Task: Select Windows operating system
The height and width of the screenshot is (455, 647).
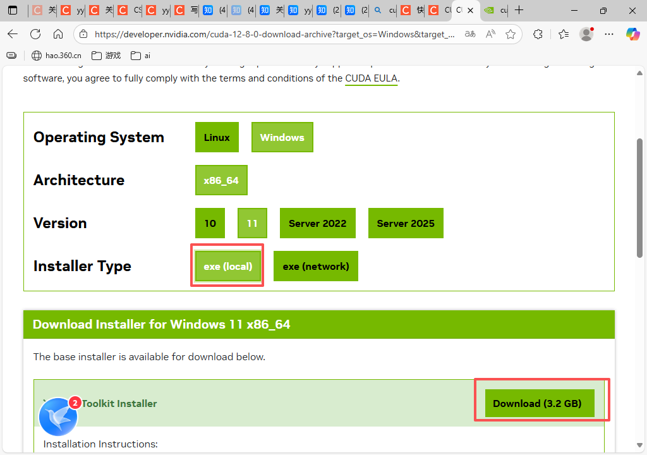Action: [282, 138]
